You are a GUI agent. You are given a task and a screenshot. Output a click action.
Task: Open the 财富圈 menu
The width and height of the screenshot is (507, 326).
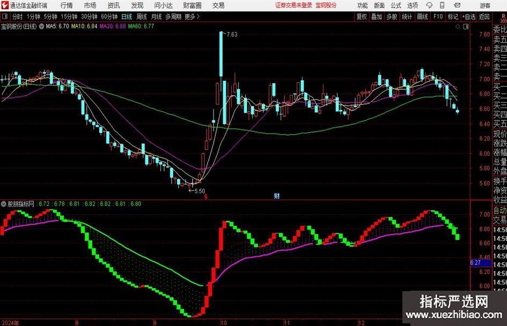point(192,5)
